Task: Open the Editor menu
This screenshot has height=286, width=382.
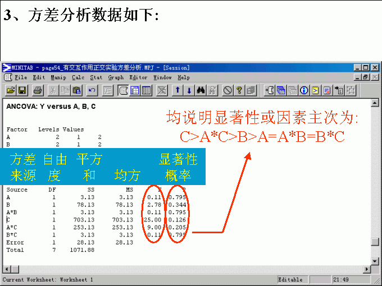Action: click(138, 77)
